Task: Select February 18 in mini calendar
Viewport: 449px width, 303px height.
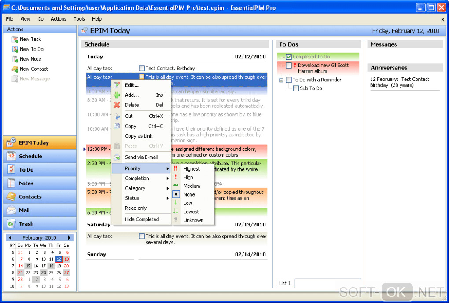Action: pos(51,266)
